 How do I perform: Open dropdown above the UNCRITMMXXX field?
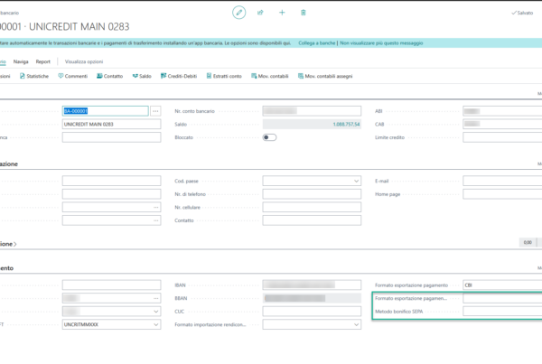tap(156, 312)
